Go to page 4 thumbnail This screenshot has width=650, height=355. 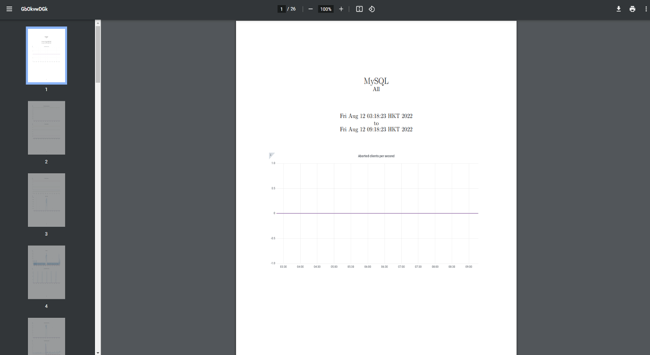point(47,272)
